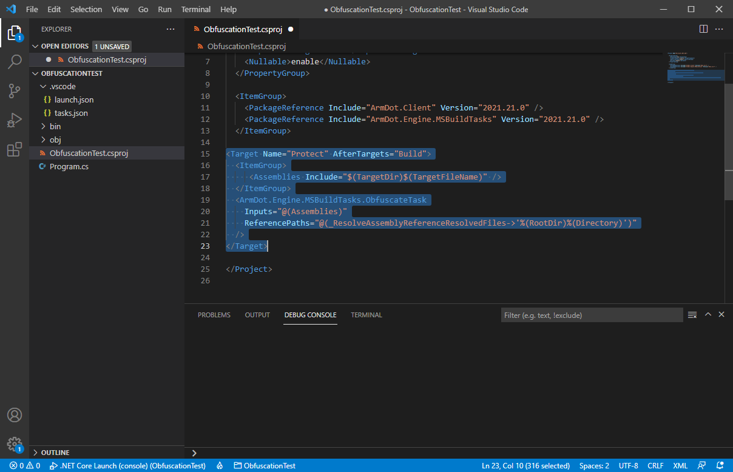
Task: Change line endings via the CRLF button
Action: (655, 465)
